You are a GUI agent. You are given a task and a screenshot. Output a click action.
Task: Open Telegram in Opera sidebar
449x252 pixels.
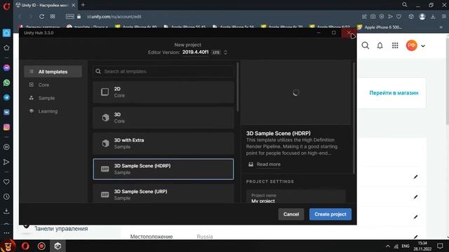click(6, 97)
